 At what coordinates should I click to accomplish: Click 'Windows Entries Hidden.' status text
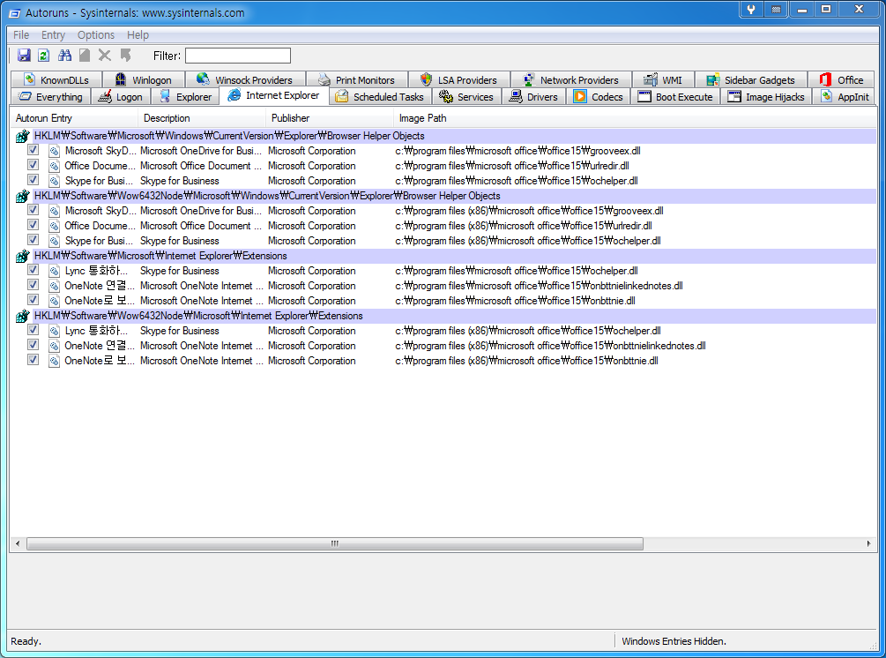[674, 641]
